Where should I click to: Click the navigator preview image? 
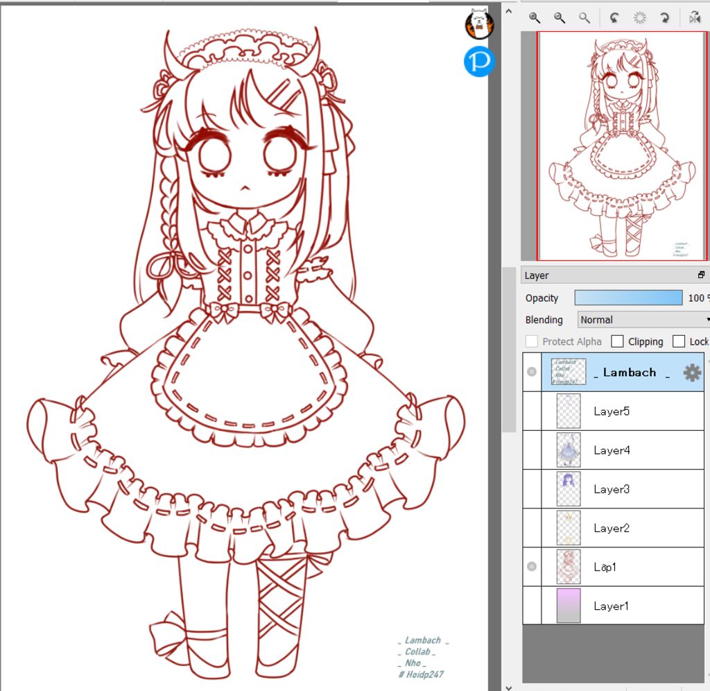(x=621, y=146)
